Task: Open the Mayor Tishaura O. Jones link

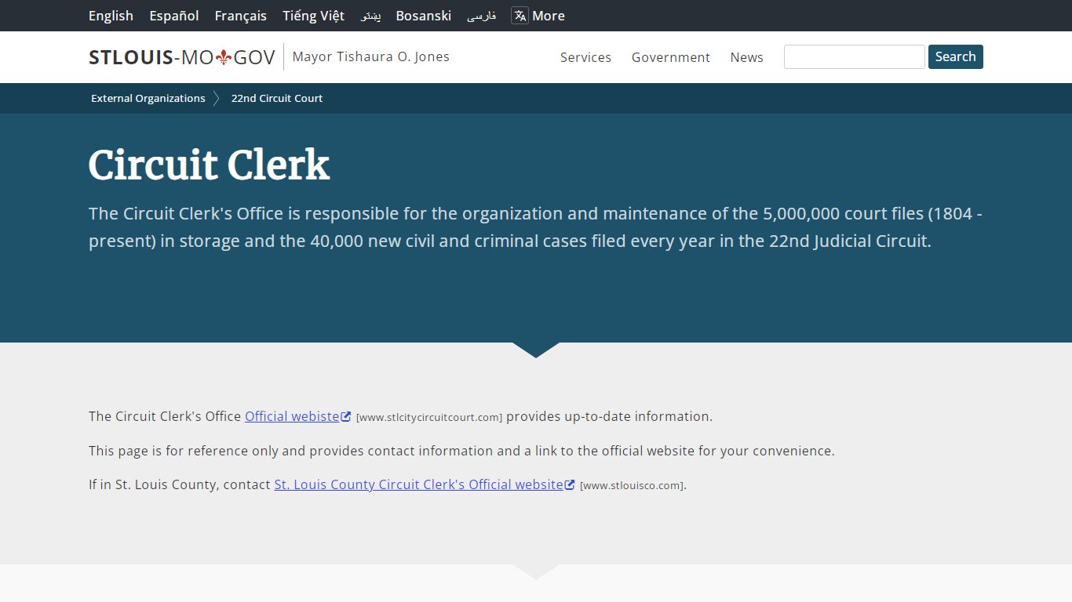Action: coord(371,56)
